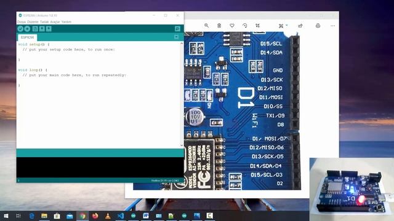394x221 pixels.
Task: Open the Taslak menu
Action: [44, 22]
